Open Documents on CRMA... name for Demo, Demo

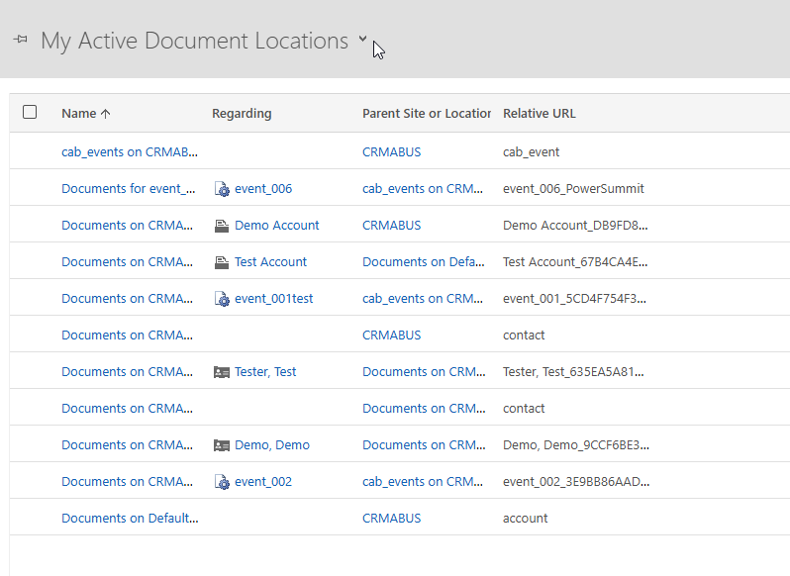coord(127,445)
